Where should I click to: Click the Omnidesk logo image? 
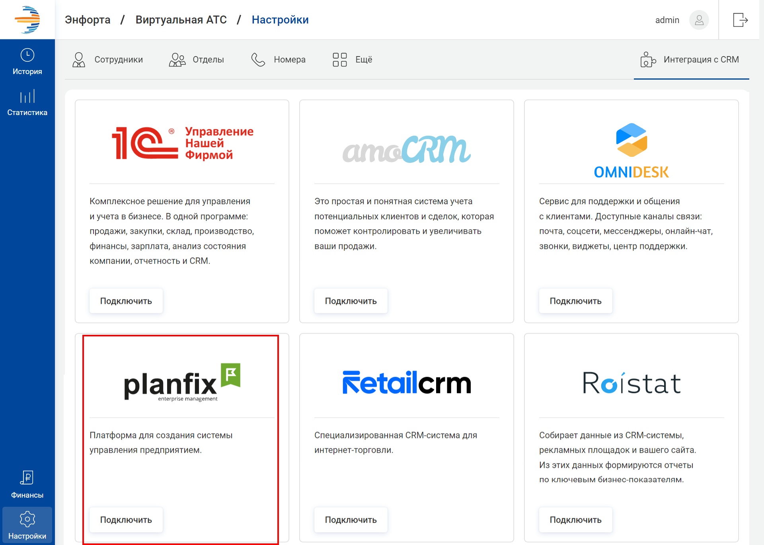click(631, 150)
